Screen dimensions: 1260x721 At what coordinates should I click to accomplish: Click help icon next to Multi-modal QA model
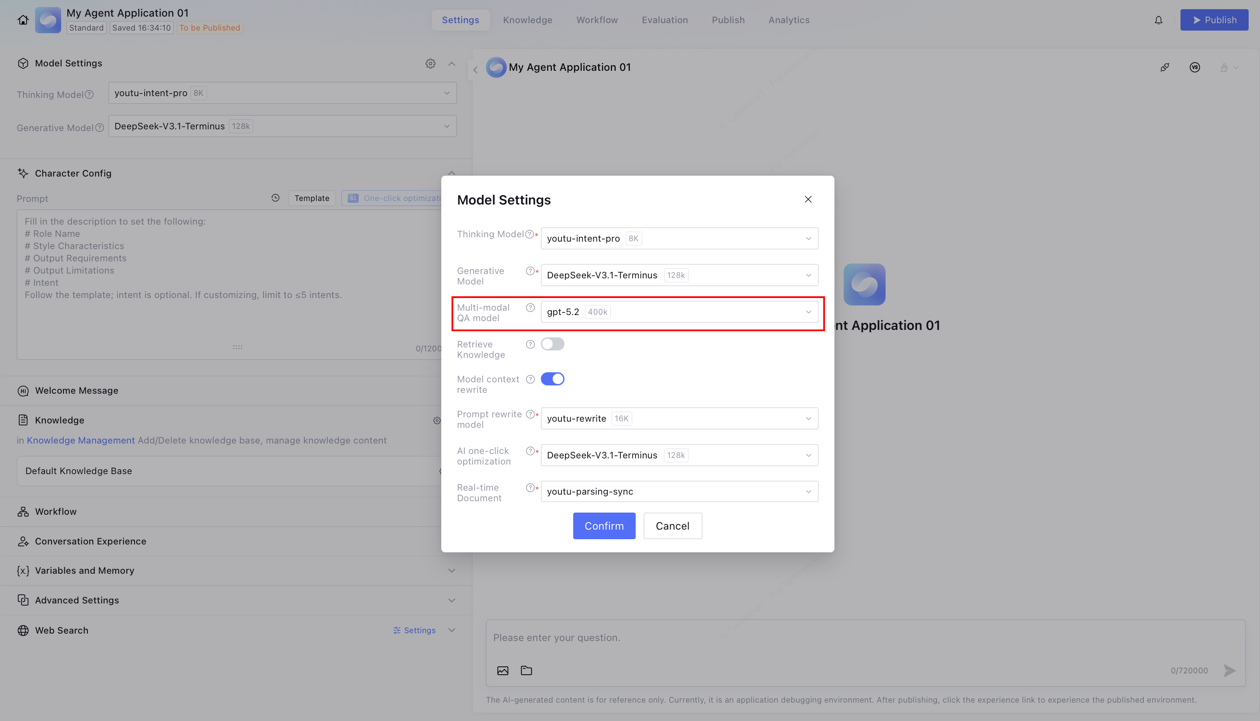coord(530,308)
